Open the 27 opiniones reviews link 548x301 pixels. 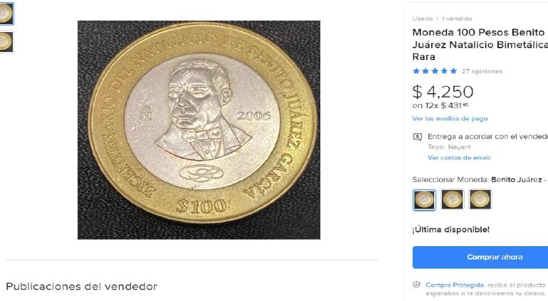pos(482,71)
